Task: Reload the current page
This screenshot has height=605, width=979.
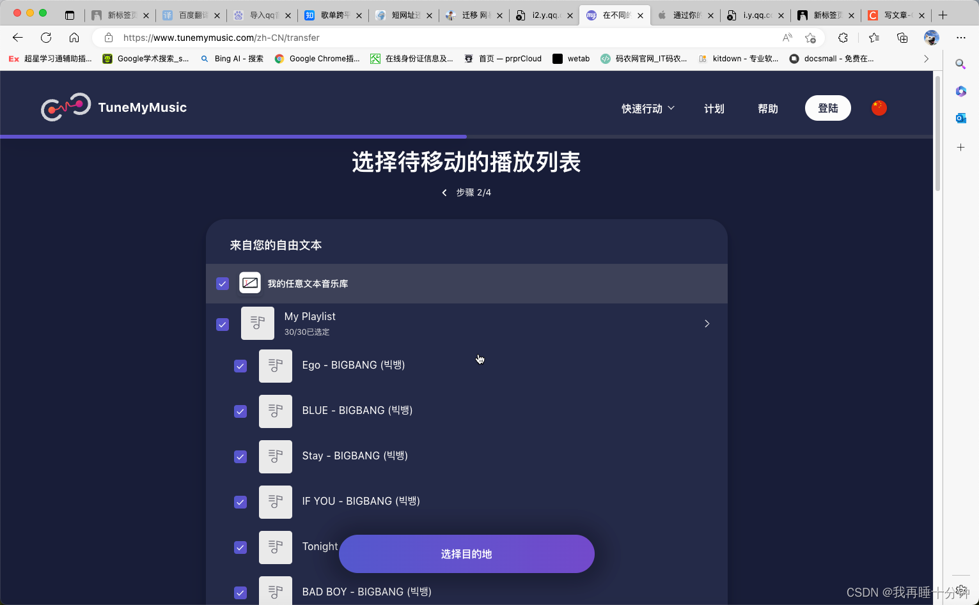Action: point(46,38)
